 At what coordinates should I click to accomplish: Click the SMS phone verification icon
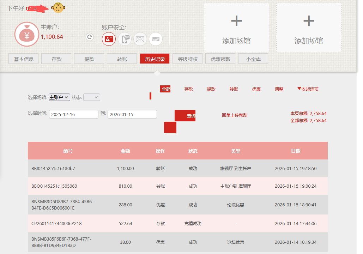tap(125, 39)
